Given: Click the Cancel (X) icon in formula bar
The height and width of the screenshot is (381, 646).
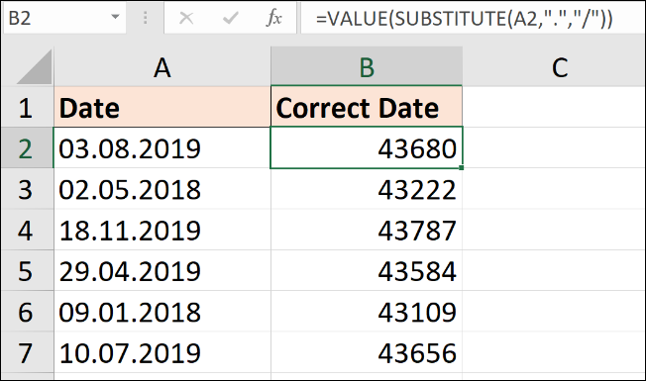Looking at the screenshot, I should 186,18.
